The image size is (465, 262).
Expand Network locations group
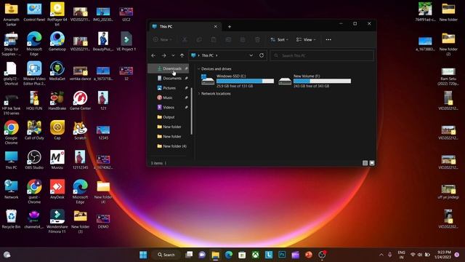point(198,94)
